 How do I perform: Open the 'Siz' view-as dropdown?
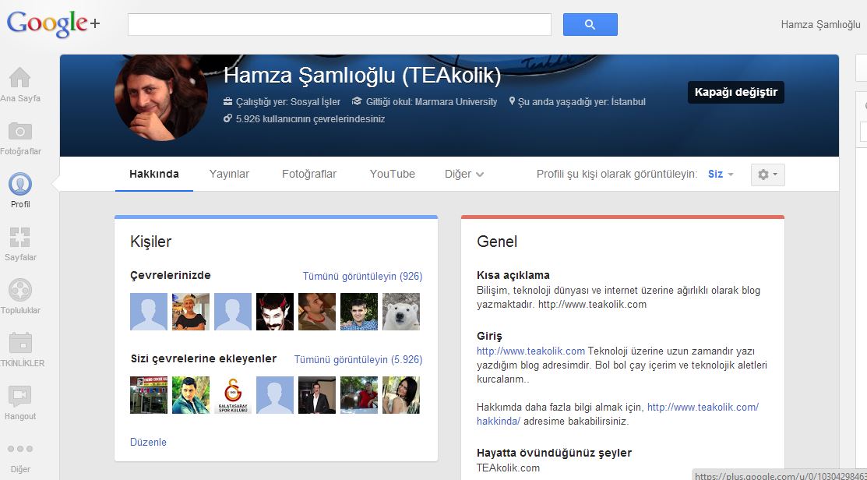point(721,175)
